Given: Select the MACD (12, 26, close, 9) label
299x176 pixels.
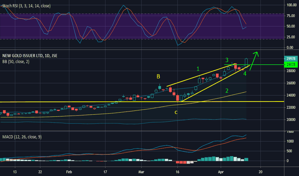Looking at the screenshot, I should pyautogui.click(x=22, y=137).
